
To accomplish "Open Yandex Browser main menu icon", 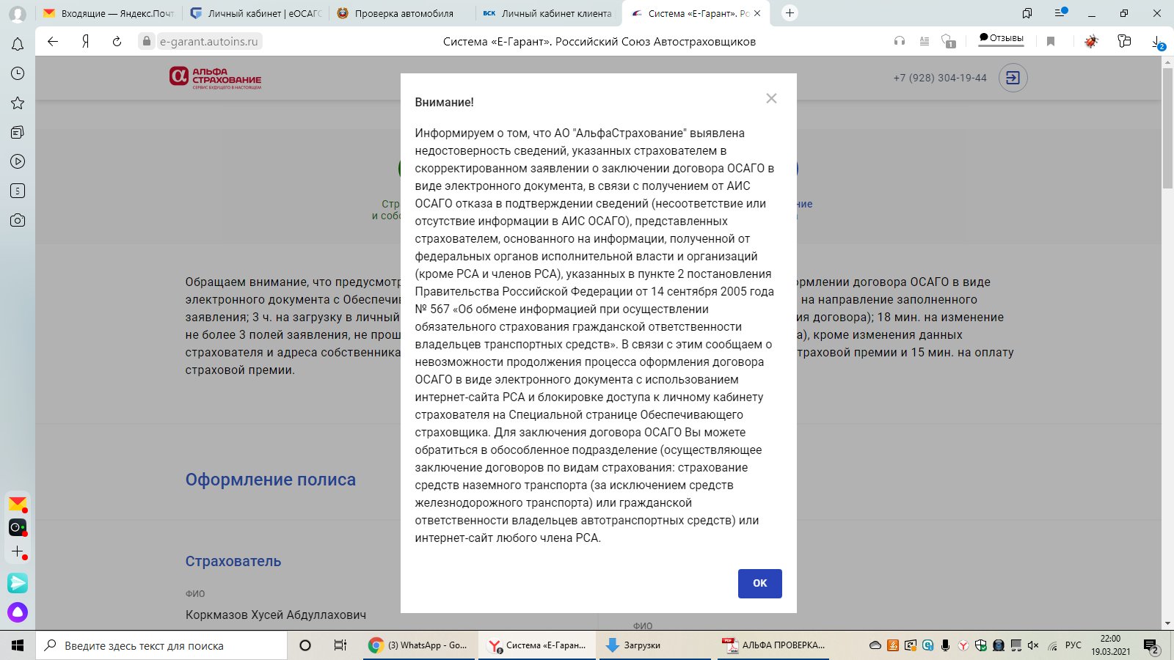I will pyautogui.click(x=1060, y=12).
